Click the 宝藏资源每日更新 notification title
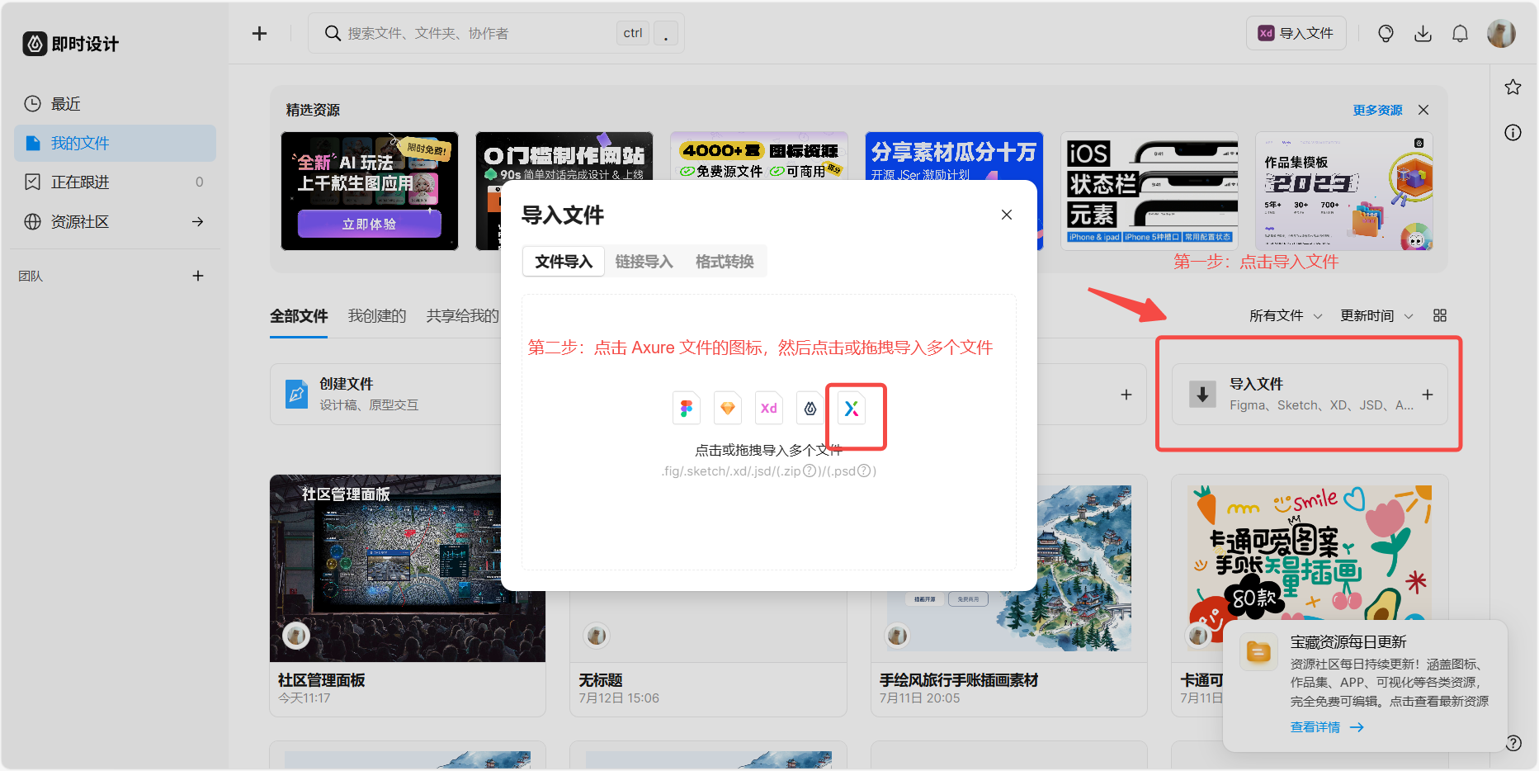Viewport: 1539px width, 771px height. tap(1348, 642)
